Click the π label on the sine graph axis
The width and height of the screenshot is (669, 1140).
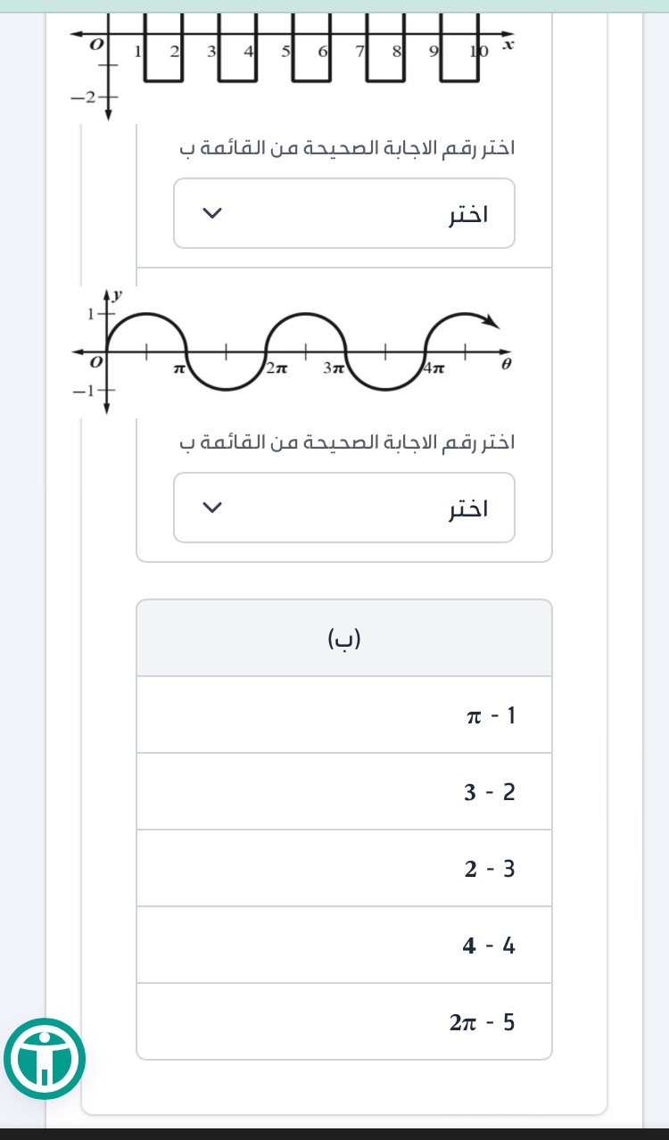pyautogui.click(x=178, y=366)
